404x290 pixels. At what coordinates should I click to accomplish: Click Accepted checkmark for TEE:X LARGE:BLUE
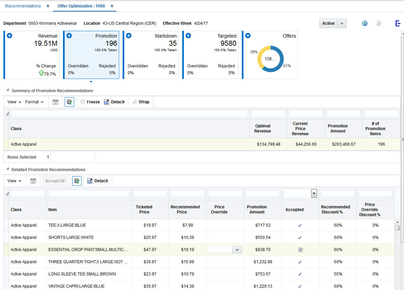tap(300, 225)
